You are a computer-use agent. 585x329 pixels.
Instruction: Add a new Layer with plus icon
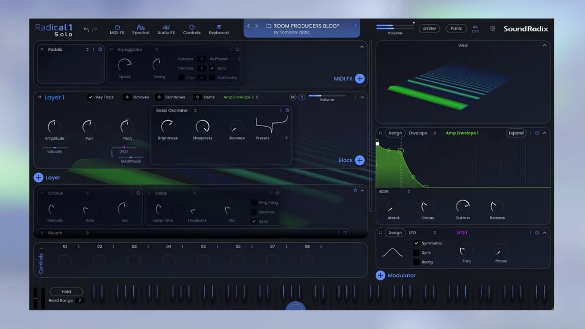[x=38, y=178]
